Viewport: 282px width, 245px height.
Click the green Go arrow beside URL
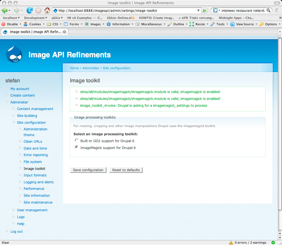click(x=205, y=10)
